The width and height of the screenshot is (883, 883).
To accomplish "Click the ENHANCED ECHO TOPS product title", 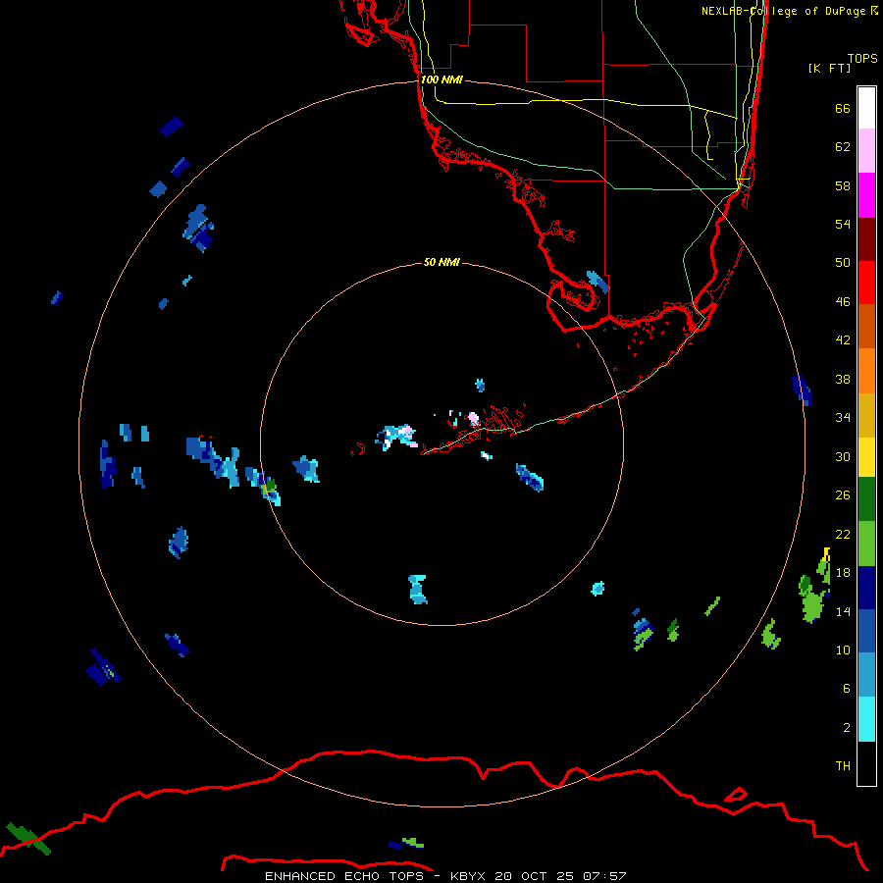I will pyautogui.click(x=343, y=876).
